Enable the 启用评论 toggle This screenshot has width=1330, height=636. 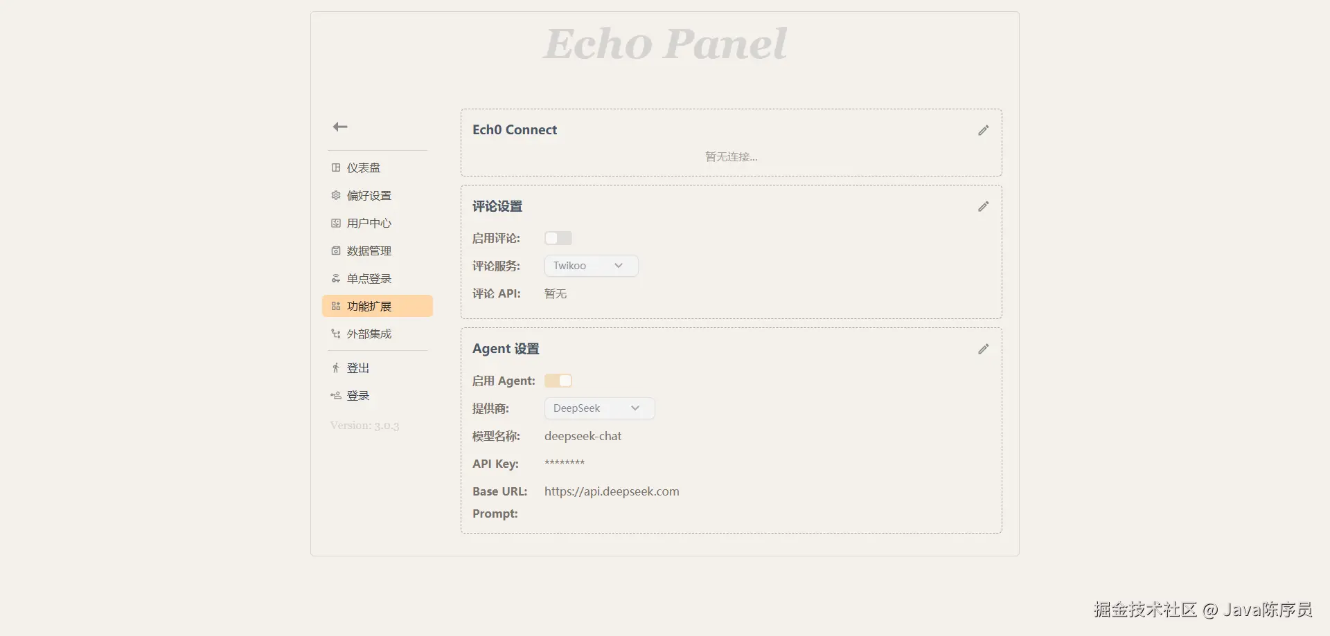point(558,238)
